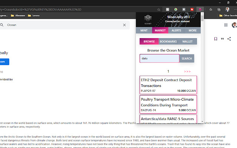
Task: Open Poultry Transport Micro-Climate Conditions listing
Action: pos(168,104)
